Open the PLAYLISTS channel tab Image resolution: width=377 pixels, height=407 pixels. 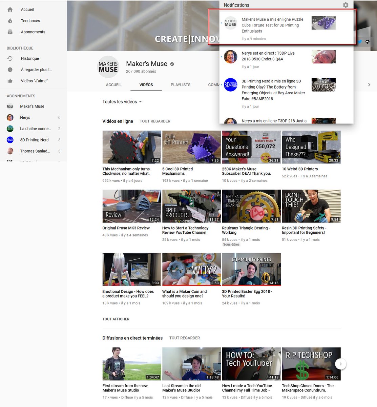[181, 85]
